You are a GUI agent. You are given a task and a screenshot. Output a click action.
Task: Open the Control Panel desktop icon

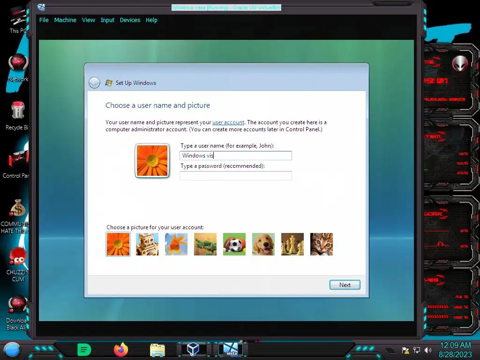17,165
